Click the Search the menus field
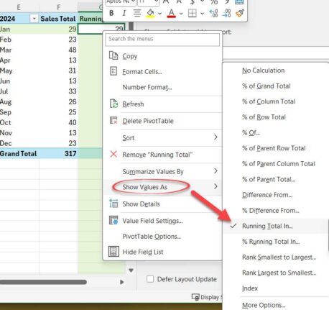329x310 pixels. pos(162,39)
